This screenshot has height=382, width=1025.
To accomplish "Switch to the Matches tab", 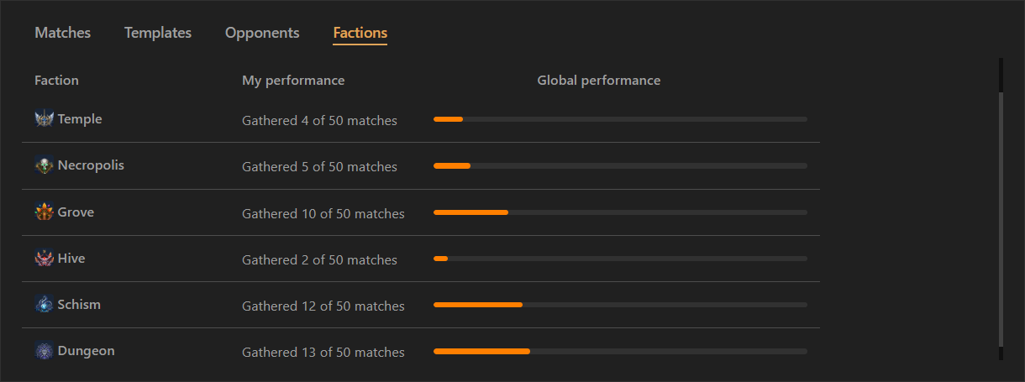I will point(63,33).
